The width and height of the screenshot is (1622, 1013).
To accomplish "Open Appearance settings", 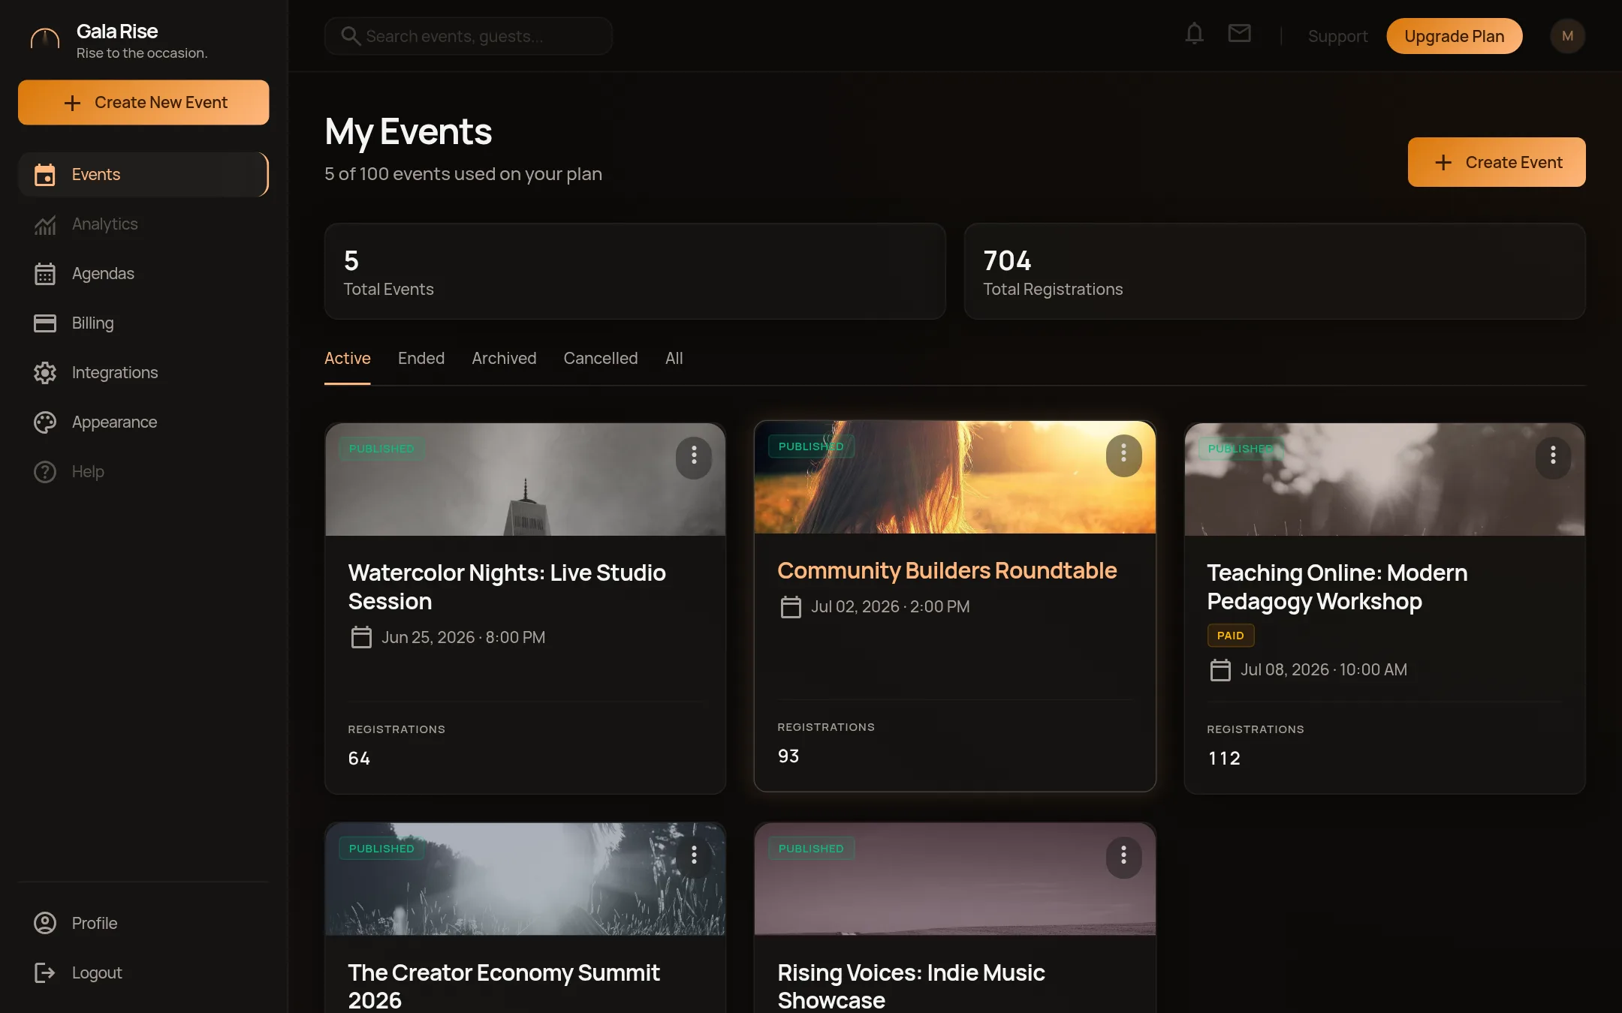I will click(x=143, y=422).
